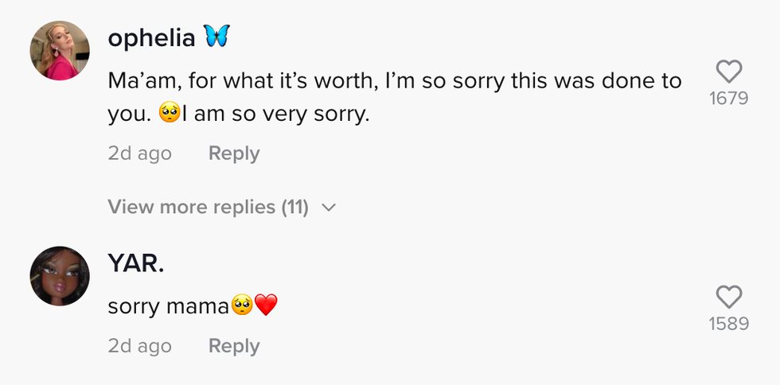Click "2d ago" timestamp under YAR.'s comment
780x385 pixels.
click(139, 346)
